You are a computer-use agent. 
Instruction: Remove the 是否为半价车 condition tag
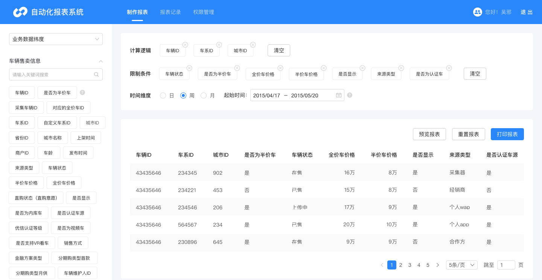[x=237, y=68]
